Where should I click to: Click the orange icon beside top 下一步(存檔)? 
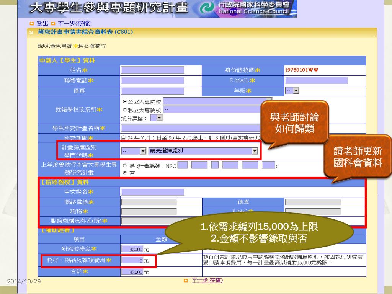[53, 24]
